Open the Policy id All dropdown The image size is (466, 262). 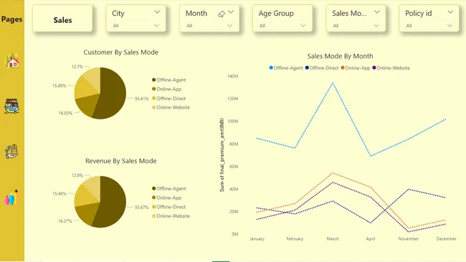click(x=429, y=26)
